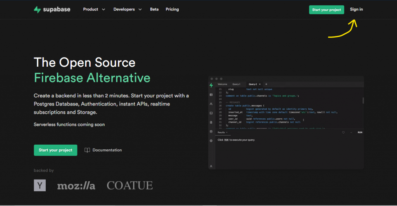The height and width of the screenshot is (206, 397).
Task: Click the Supabase bolt icon in editor sidebar
Action: tap(211, 85)
